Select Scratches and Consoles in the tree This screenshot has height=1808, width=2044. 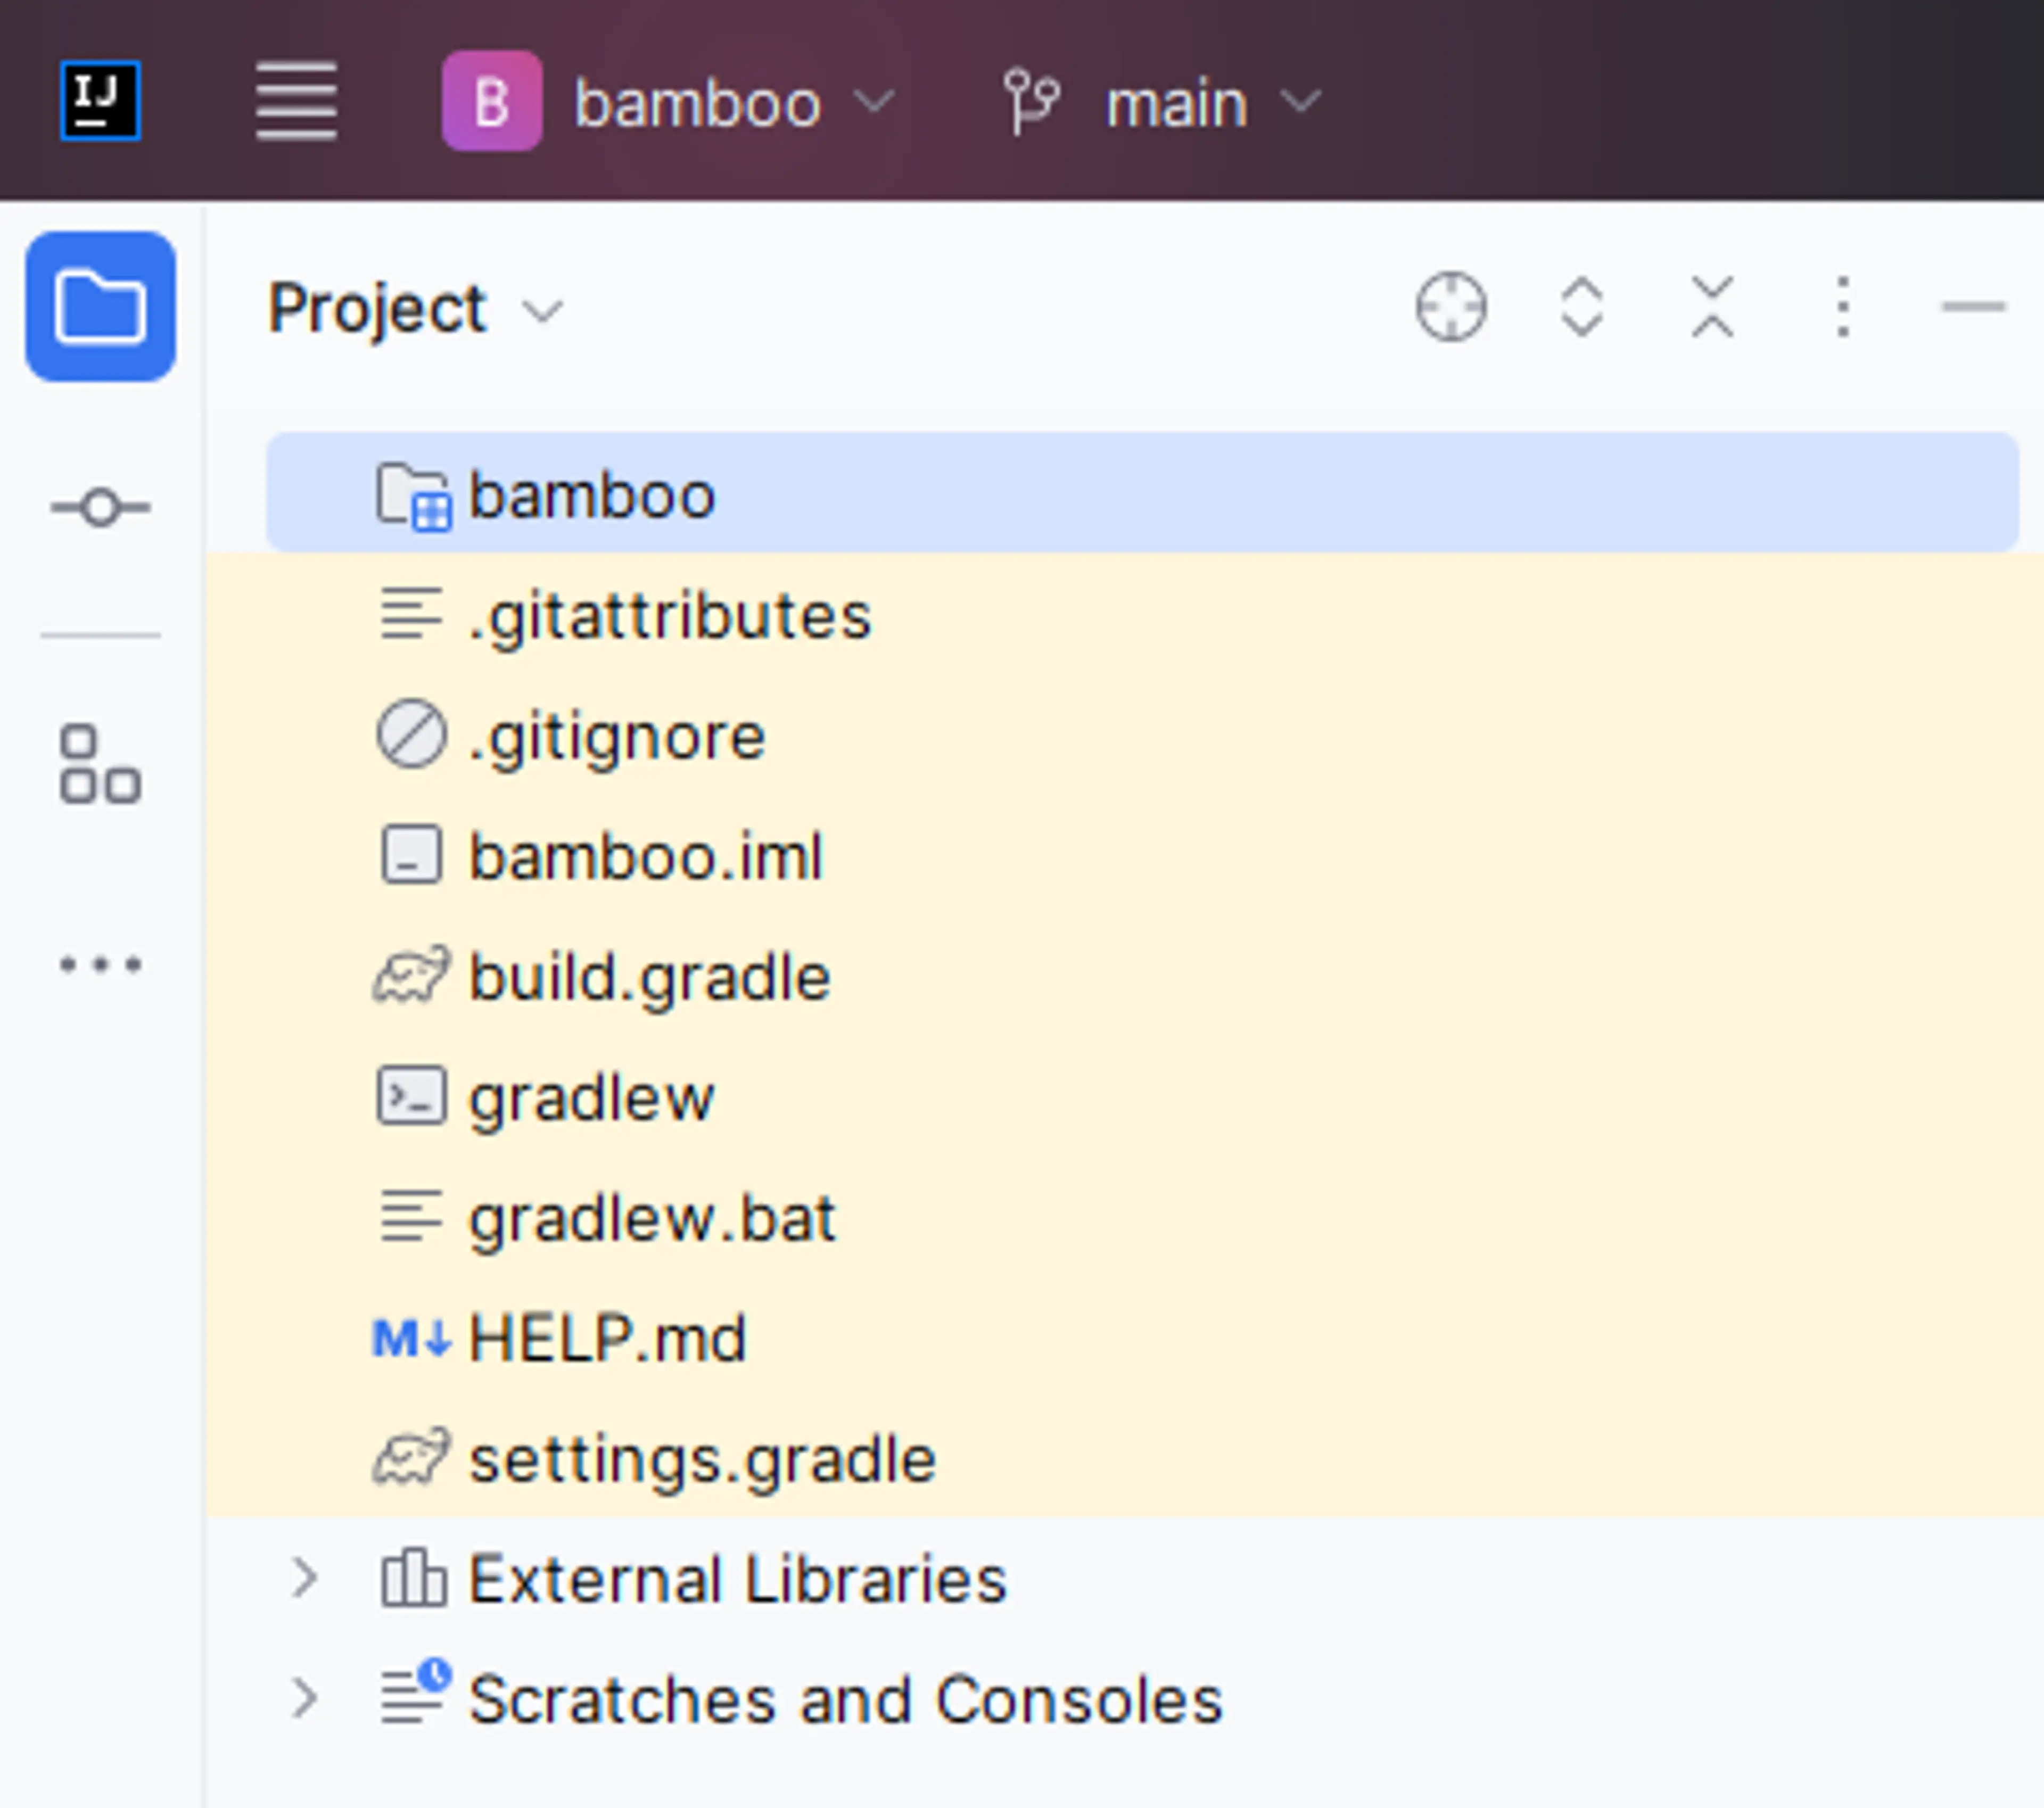846,1700
